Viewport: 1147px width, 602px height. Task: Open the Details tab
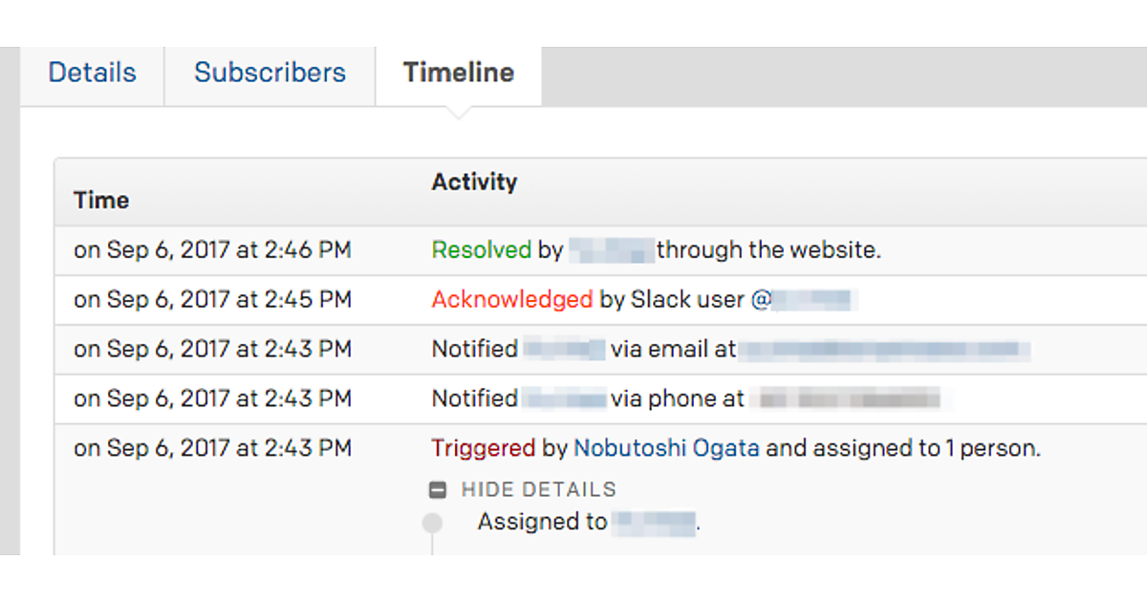pyautogui.click(x=92, y=73)
